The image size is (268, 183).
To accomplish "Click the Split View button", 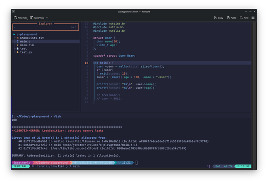I will click(37, 18).
